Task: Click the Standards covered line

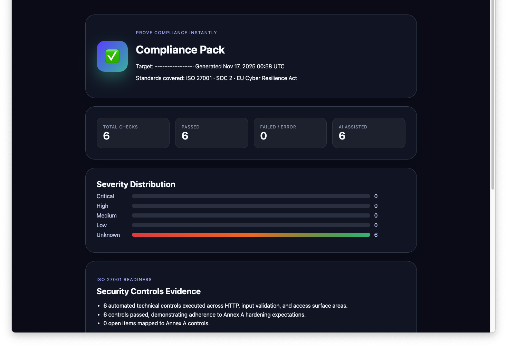Action: 216,78
